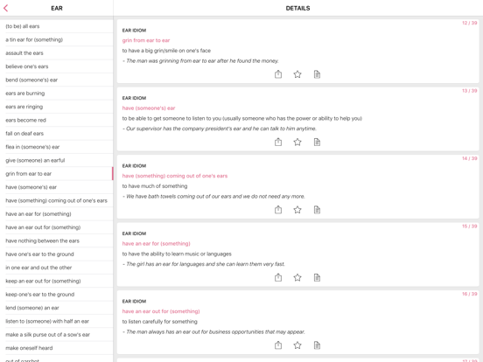Open note icon on 'have (someone's) ear' card

tap(317, 142)
